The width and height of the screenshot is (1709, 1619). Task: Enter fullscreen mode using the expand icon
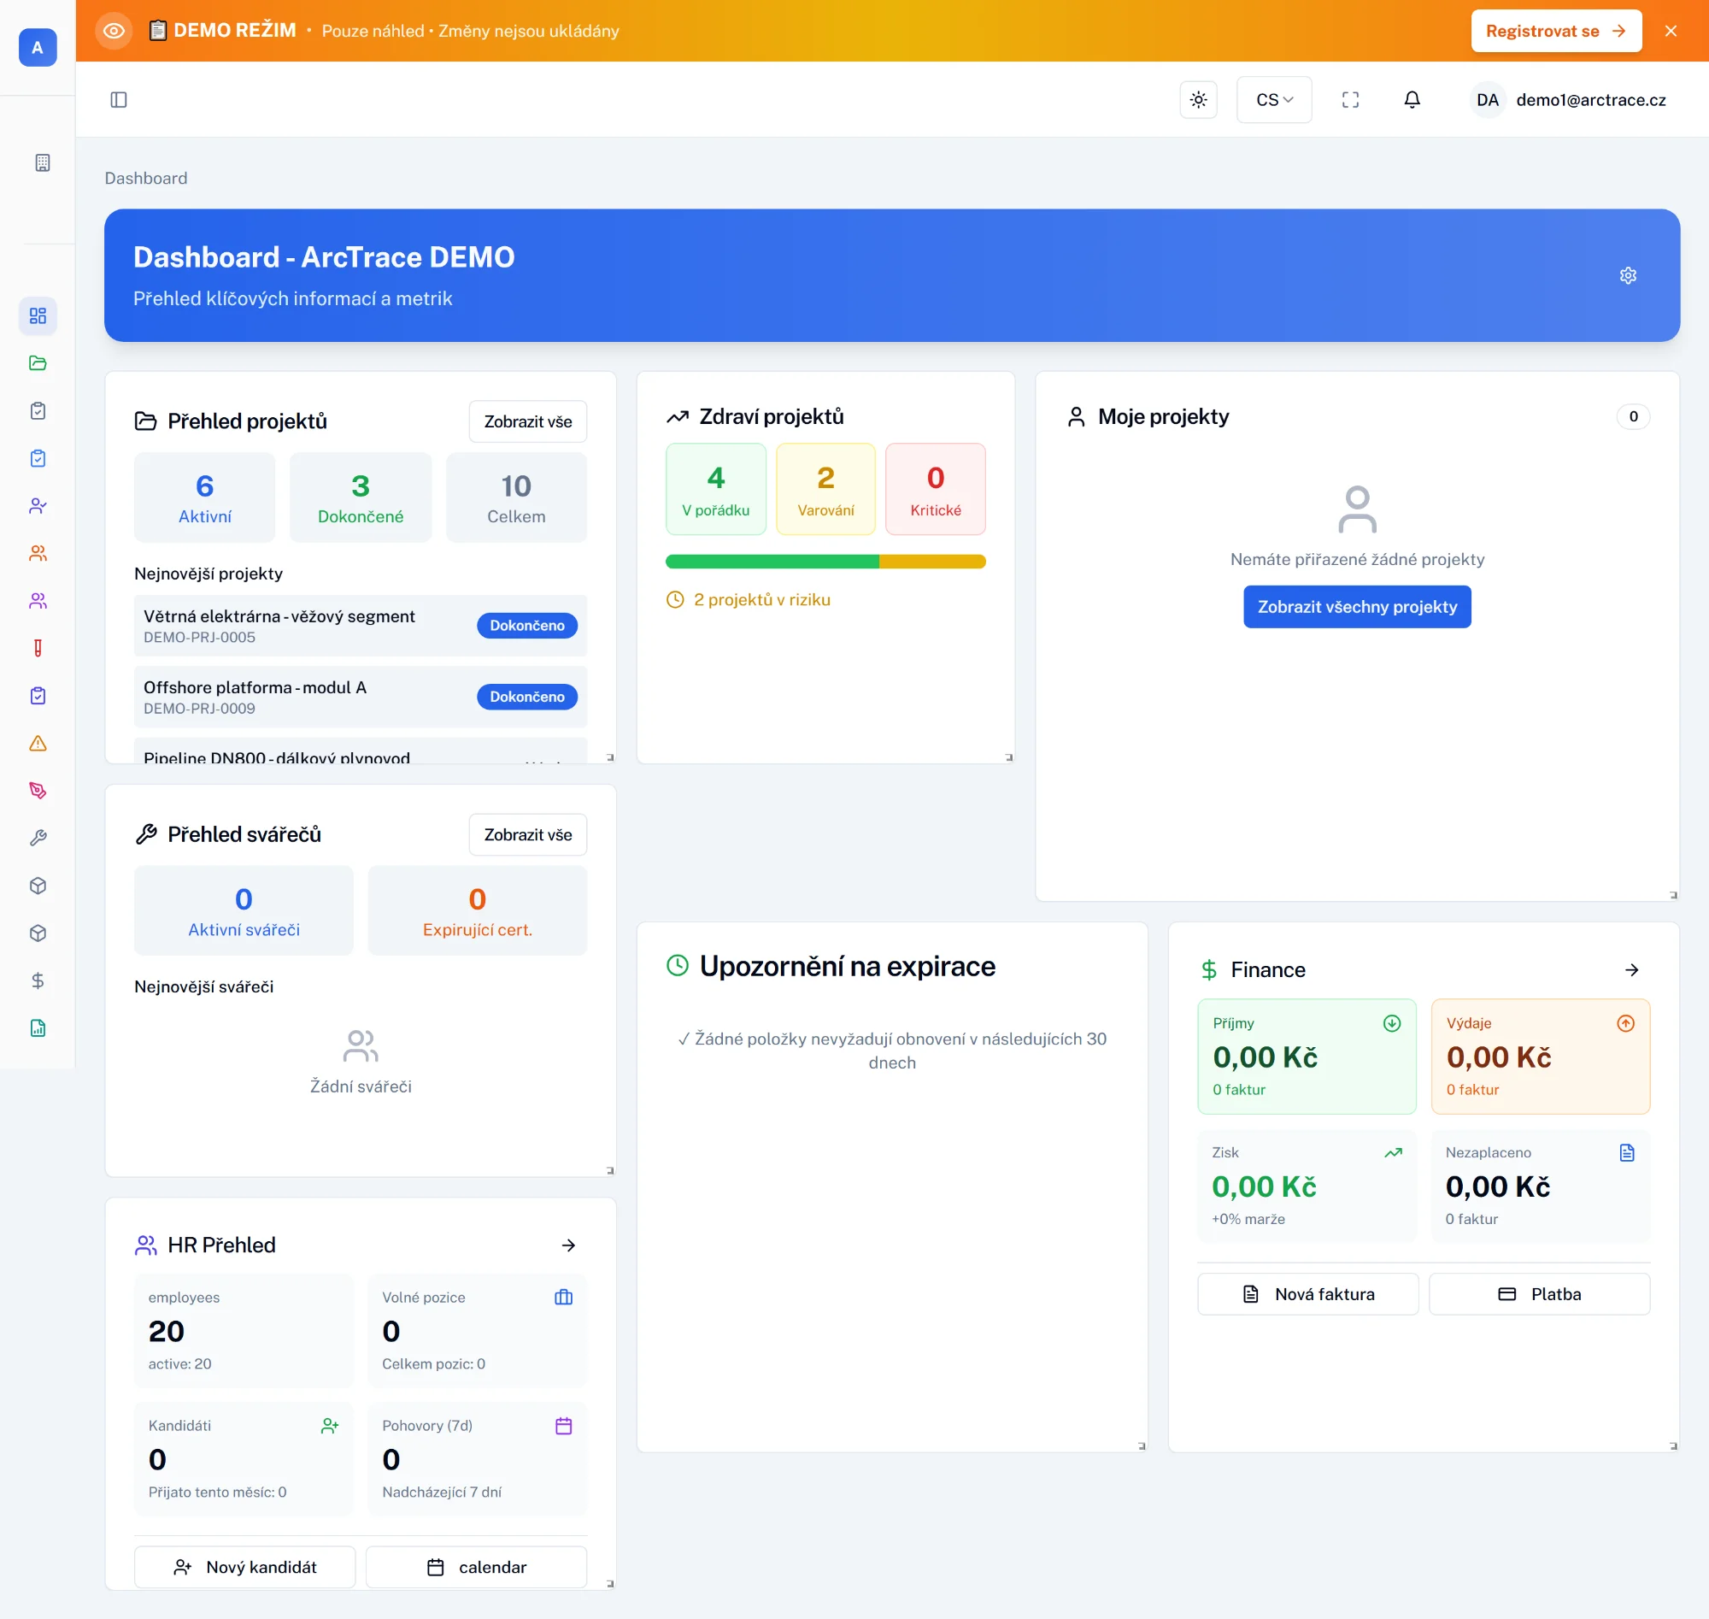pos(1350,99)
